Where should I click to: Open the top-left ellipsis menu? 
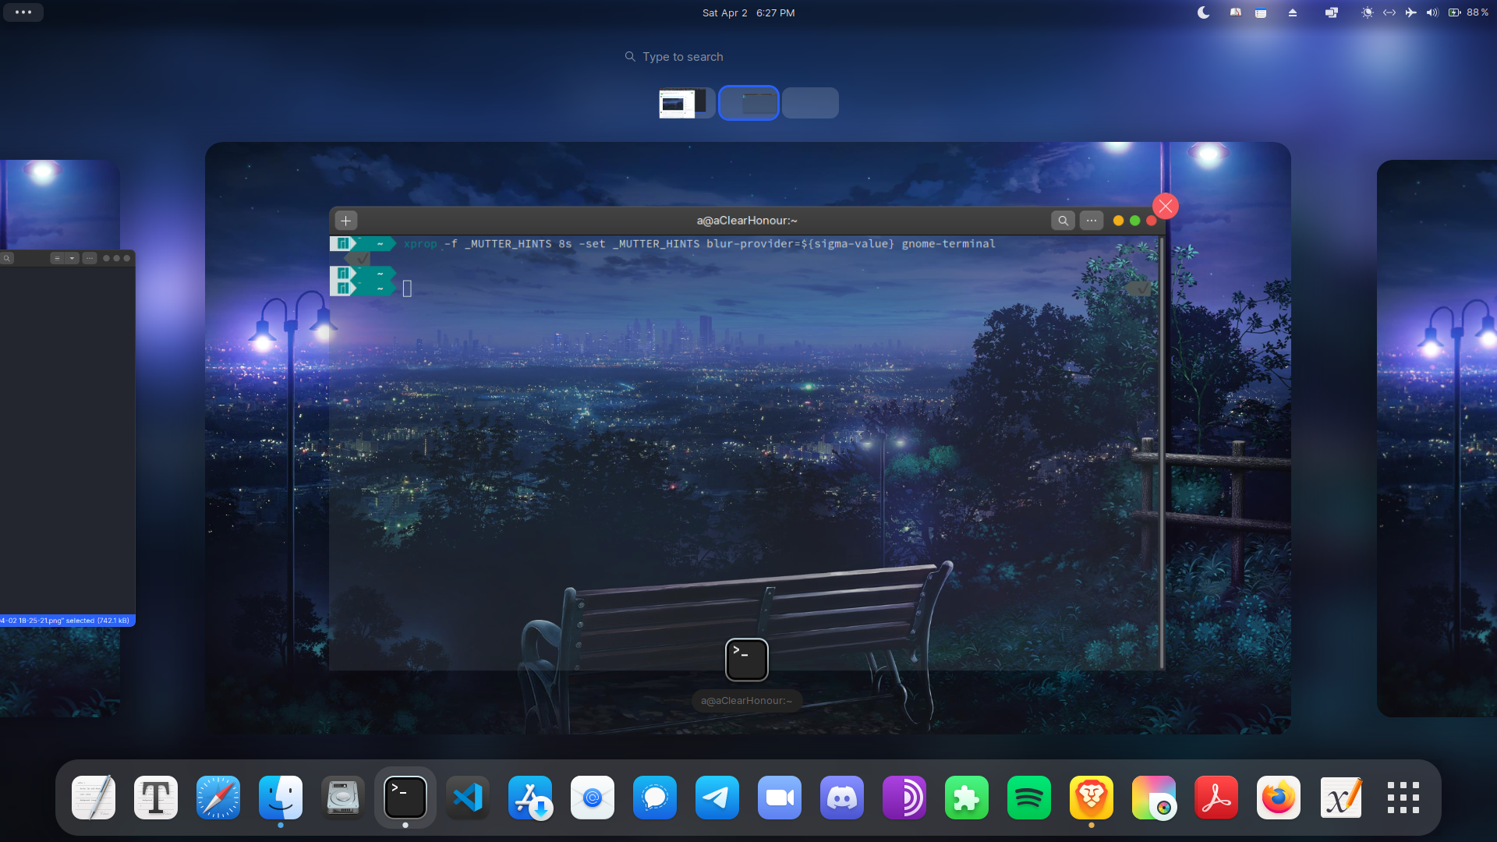(23, 12)
